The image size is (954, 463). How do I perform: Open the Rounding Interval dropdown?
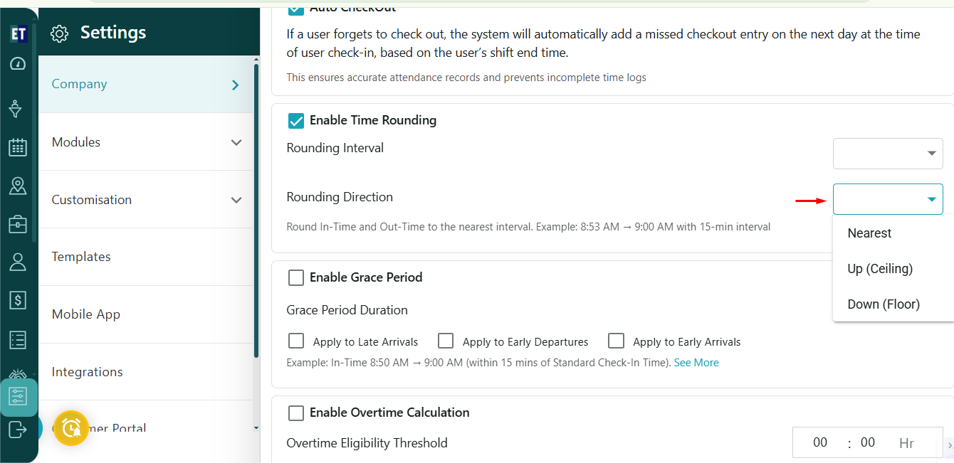tap(887, 154)
